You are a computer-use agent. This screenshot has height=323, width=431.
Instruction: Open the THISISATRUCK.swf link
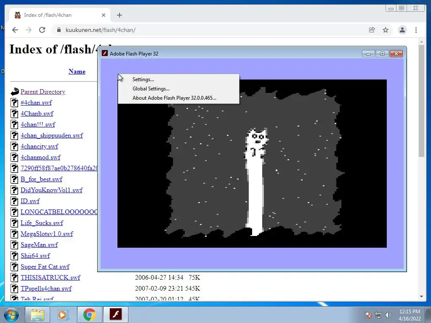(51, 278)
